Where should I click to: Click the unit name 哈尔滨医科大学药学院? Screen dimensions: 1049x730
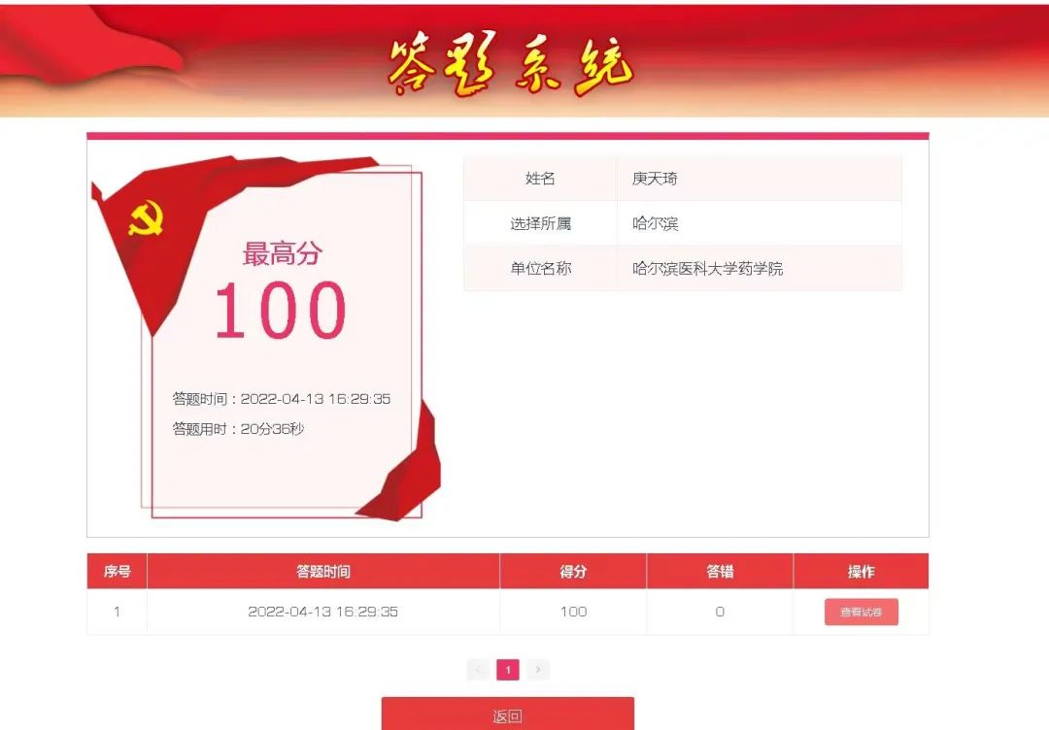[707, 268]
